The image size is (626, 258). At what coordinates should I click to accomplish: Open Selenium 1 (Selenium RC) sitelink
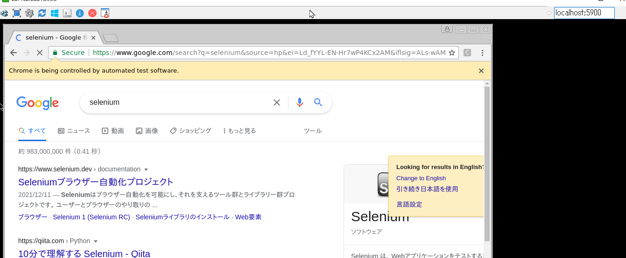click(91, 217)
